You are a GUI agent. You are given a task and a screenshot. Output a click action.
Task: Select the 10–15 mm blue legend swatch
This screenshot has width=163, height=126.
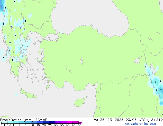34,123
